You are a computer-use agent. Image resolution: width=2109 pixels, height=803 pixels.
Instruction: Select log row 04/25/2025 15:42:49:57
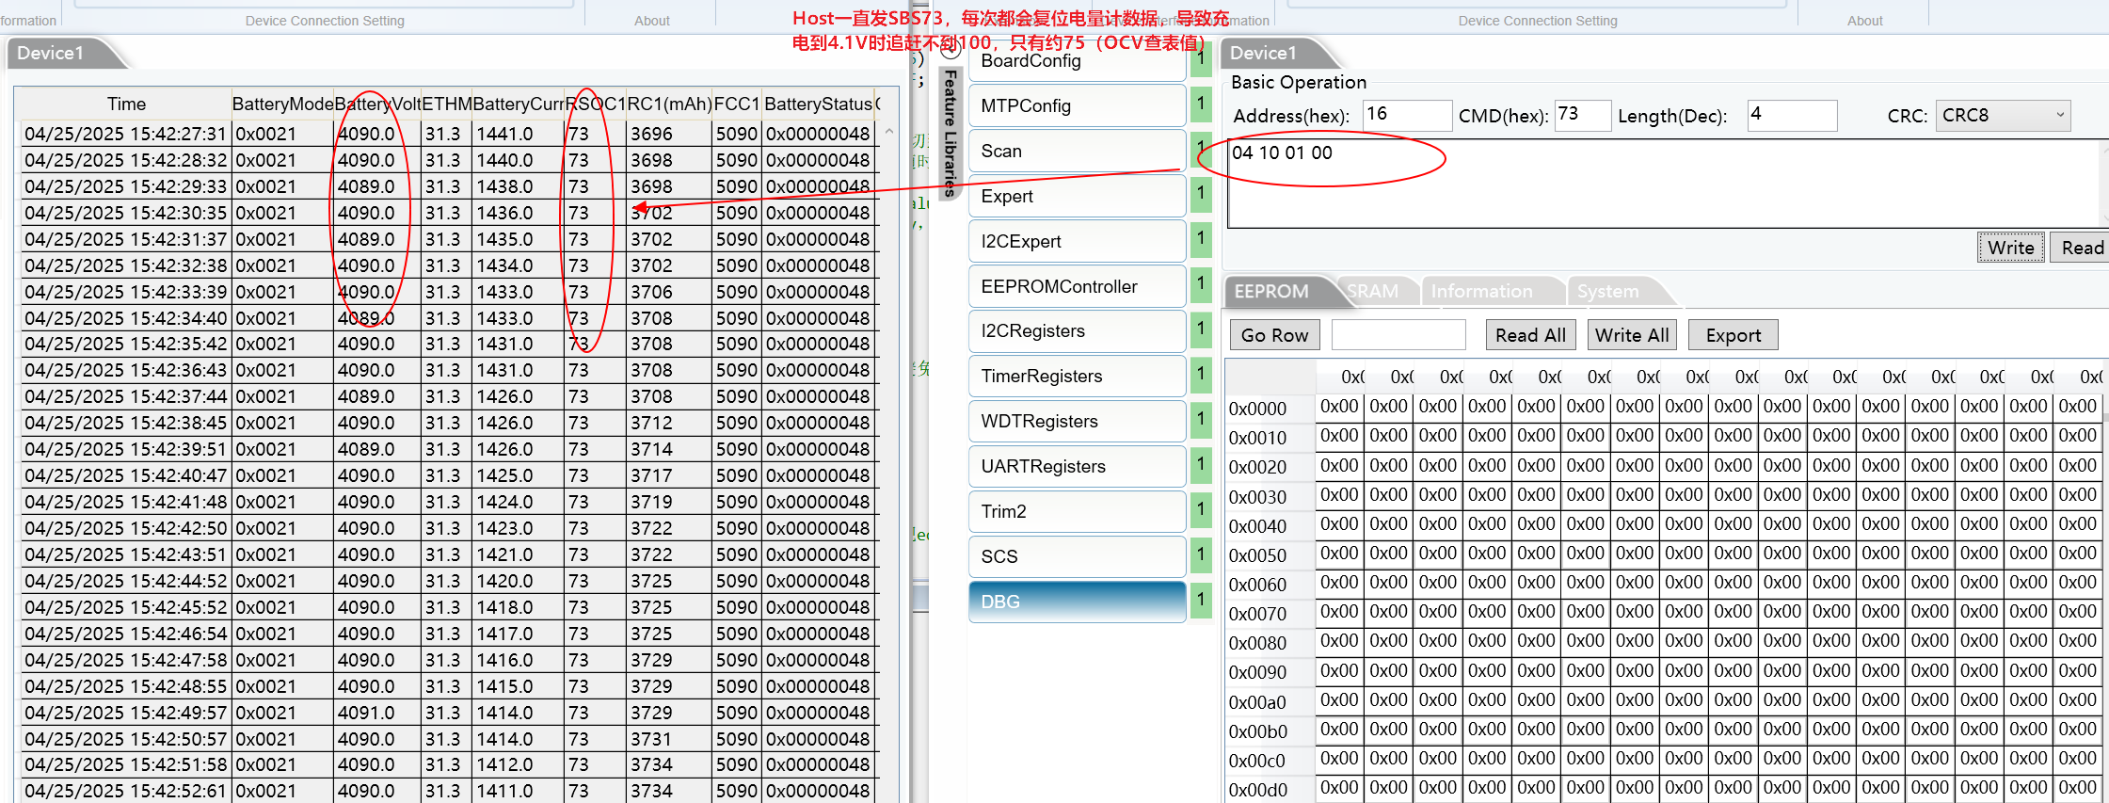(x=448, y=713)
